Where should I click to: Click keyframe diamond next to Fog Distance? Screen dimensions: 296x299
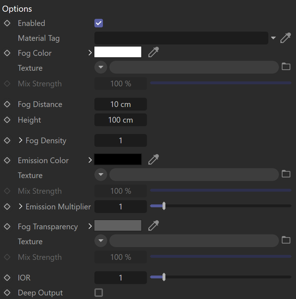coord(7,104)
